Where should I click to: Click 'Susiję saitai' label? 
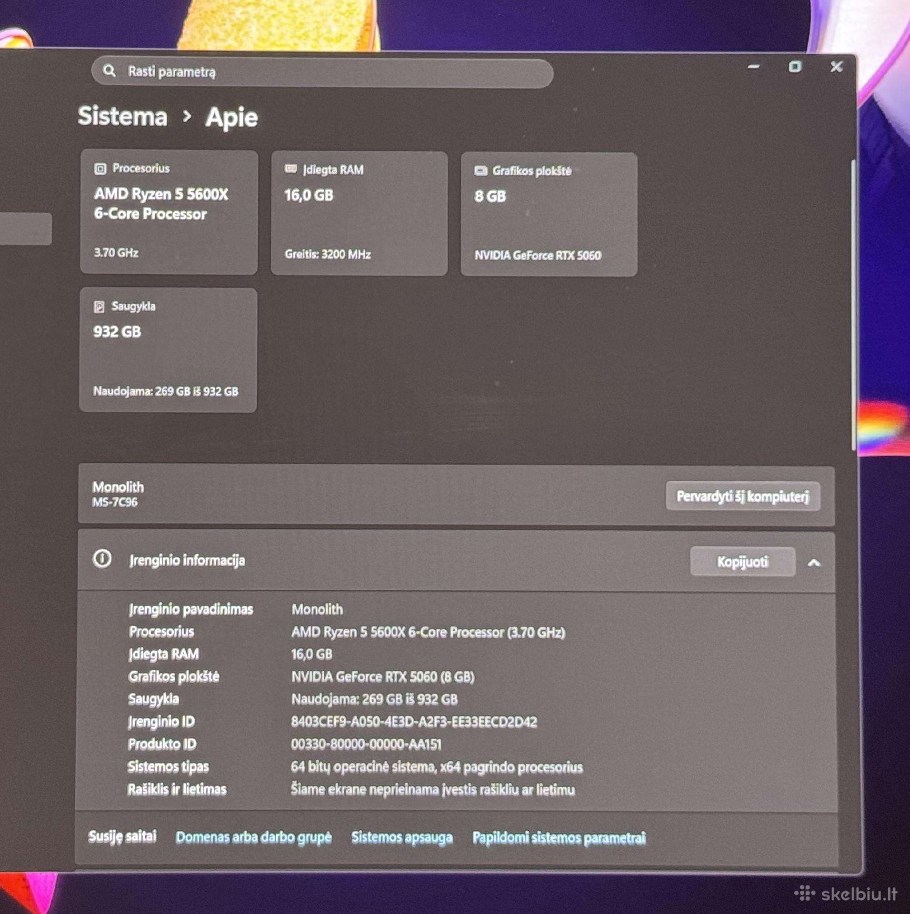tap(122, 836)
